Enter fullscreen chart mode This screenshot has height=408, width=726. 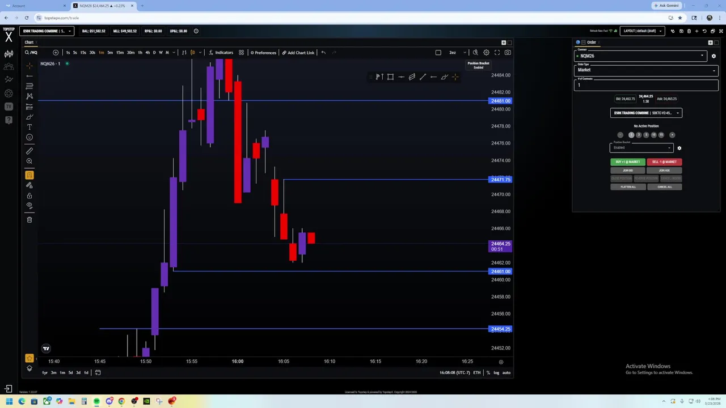[x=497, y=53]
